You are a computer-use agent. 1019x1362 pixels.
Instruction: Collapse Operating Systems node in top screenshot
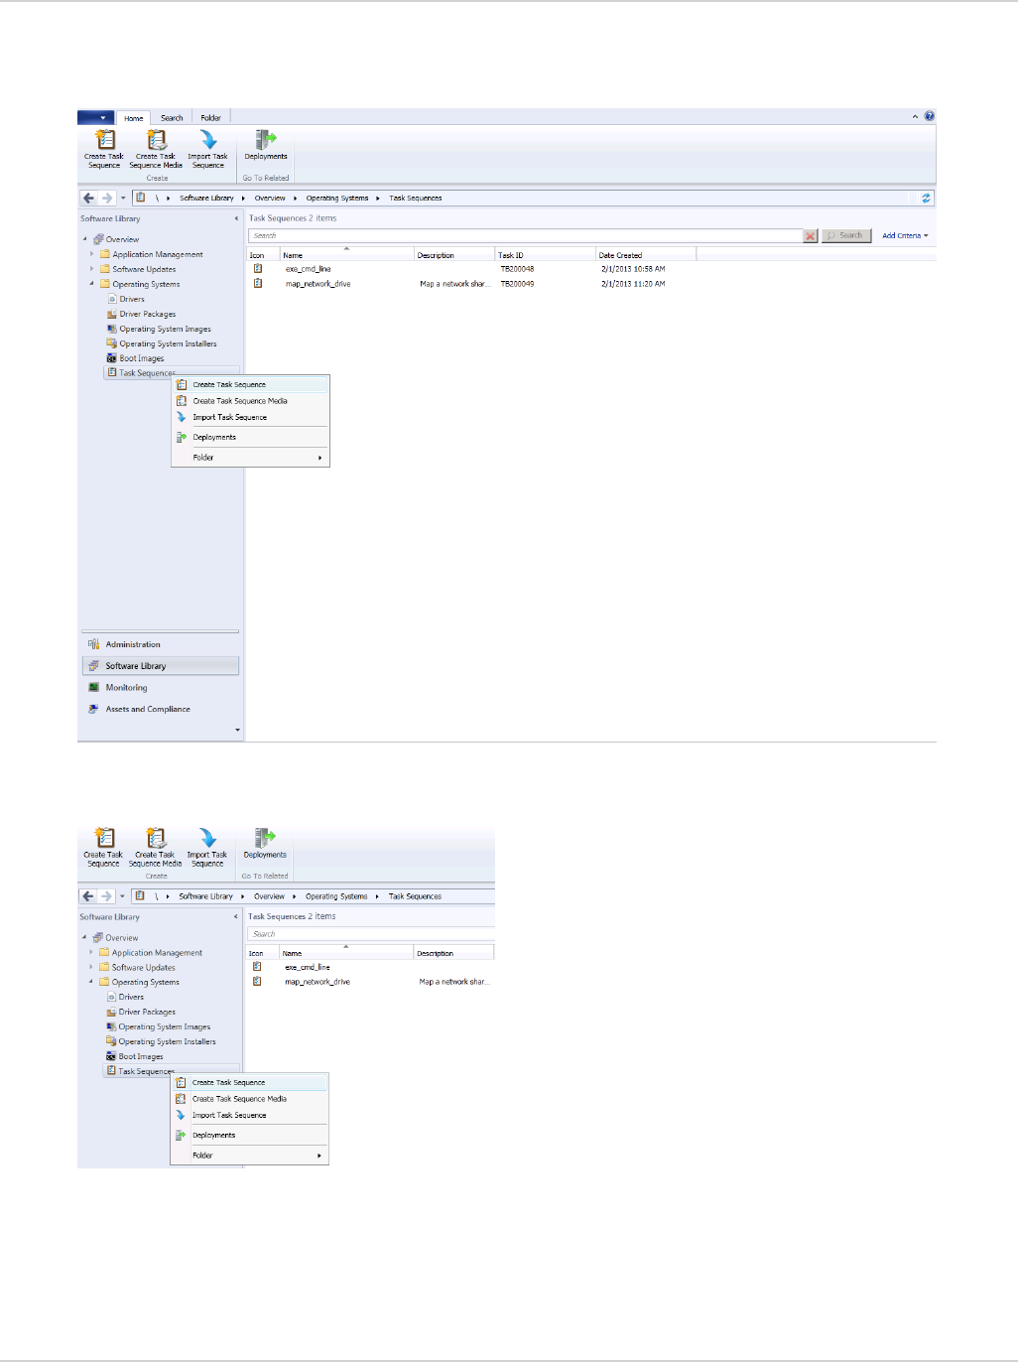point(92,284)
